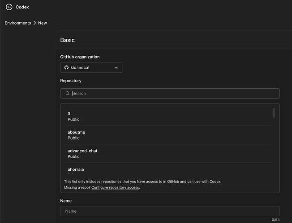
Task: Focus the environment Name input field
Action: tap(170, 211)
